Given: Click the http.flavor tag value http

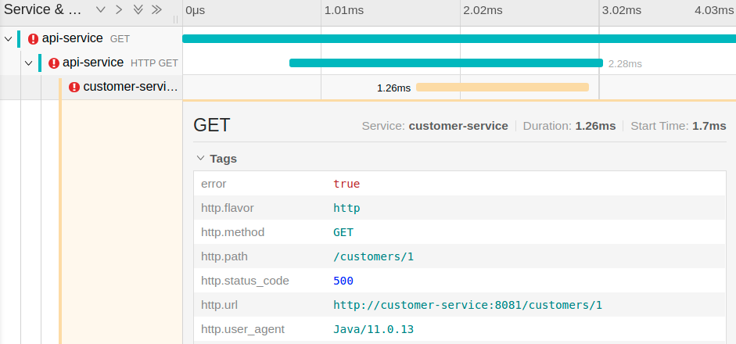Looking at the screenshot, I should 346,208.
